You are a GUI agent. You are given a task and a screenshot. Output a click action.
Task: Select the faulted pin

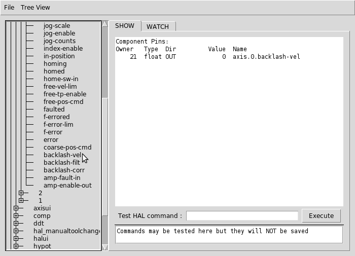(54, 109)
